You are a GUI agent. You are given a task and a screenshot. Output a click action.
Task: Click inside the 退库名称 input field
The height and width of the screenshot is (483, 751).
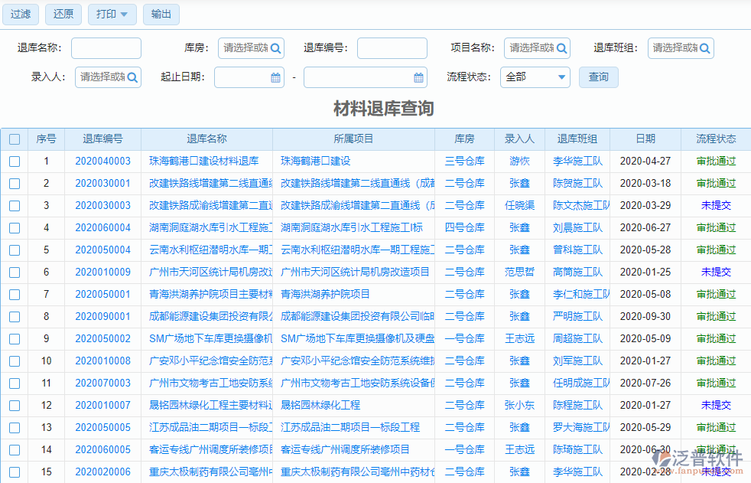click(106, 47)
